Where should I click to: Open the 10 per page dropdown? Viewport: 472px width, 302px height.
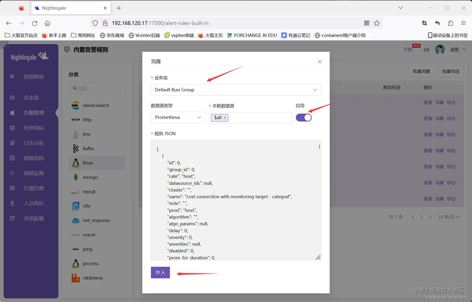pos(449,217)
